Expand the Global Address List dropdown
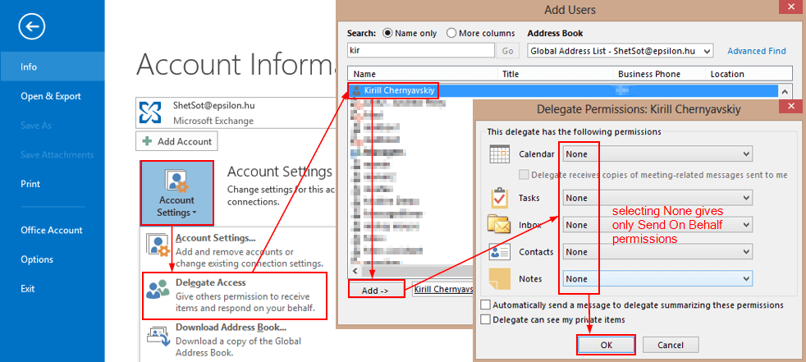The height and width of the screenshot is (362, 806). [x=621, y=51]
